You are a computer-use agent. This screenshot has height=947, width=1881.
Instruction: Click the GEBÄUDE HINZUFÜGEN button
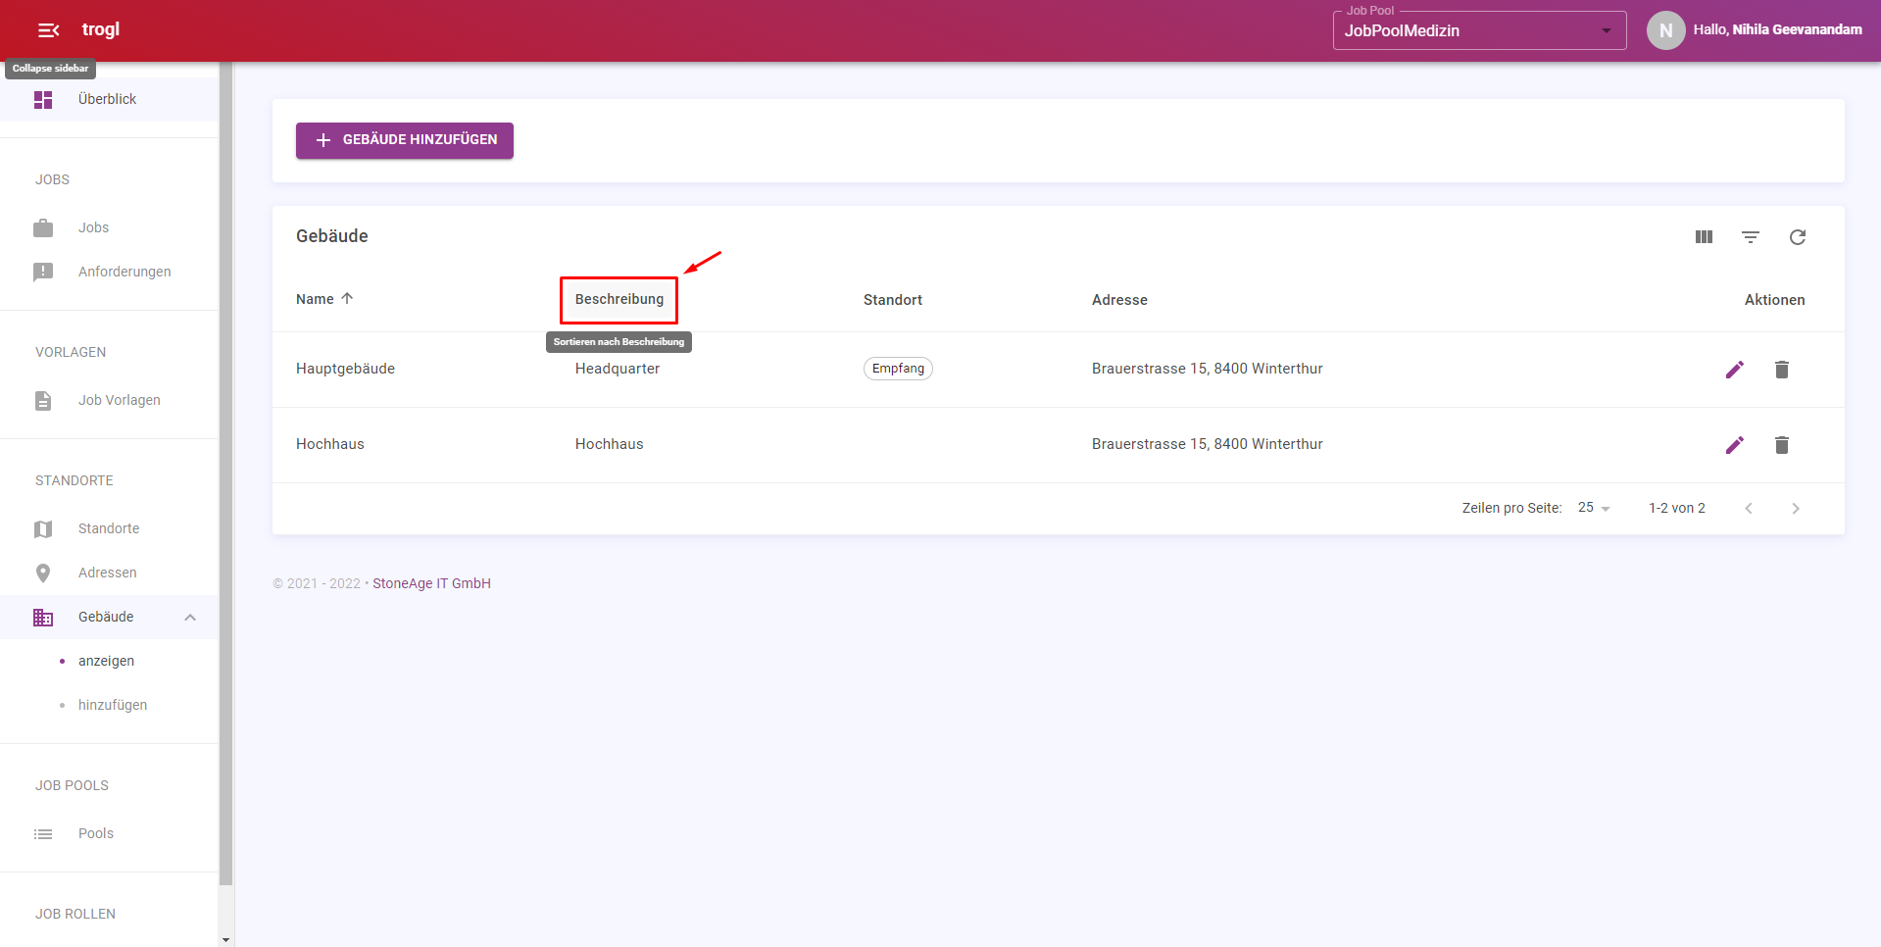coord(405,140)
